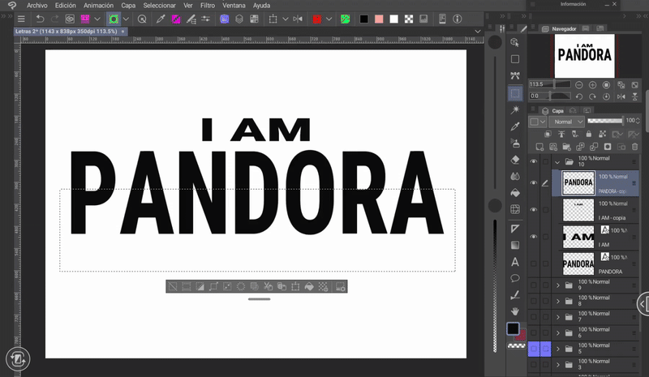Select the Eraser tool

pyautogui.click(x=514, y=160)
